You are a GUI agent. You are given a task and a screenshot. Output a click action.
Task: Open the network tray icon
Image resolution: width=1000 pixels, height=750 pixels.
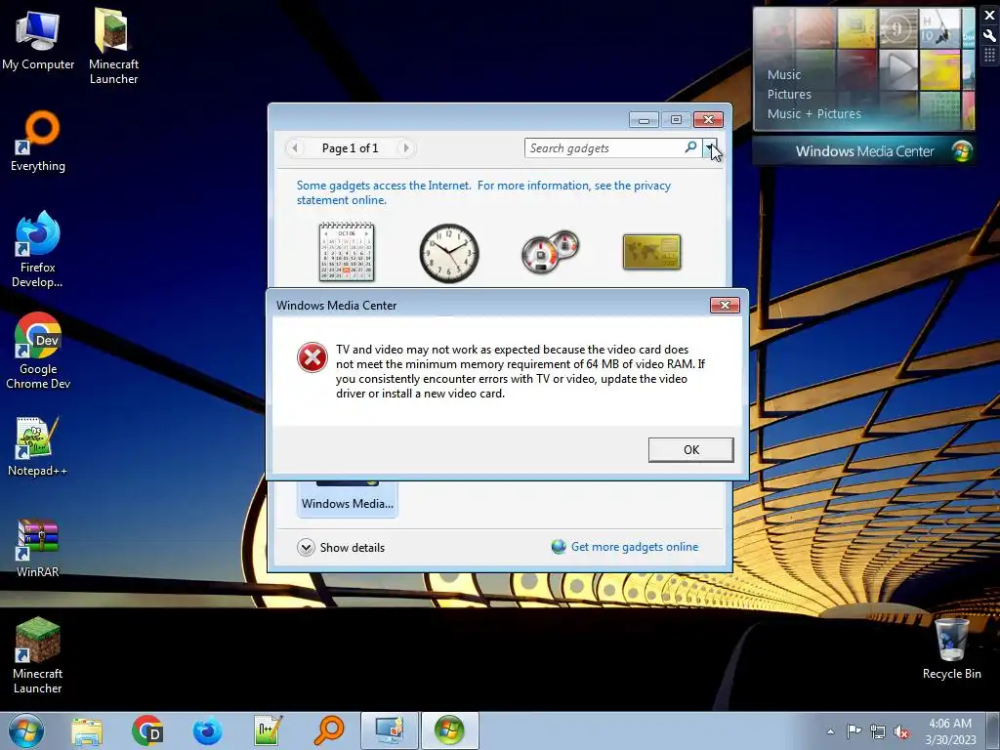point(878,731)
